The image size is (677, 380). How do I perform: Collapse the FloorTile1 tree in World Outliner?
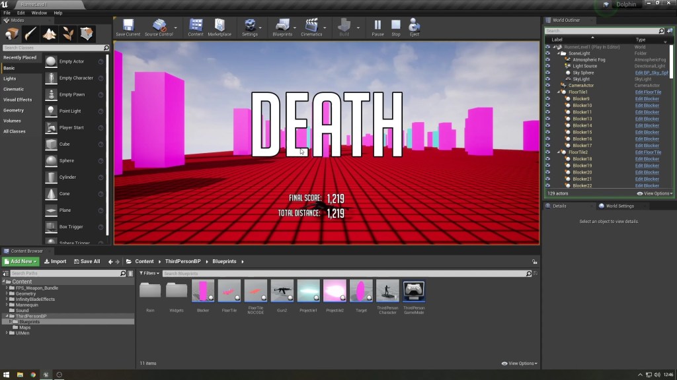point(559,92)
